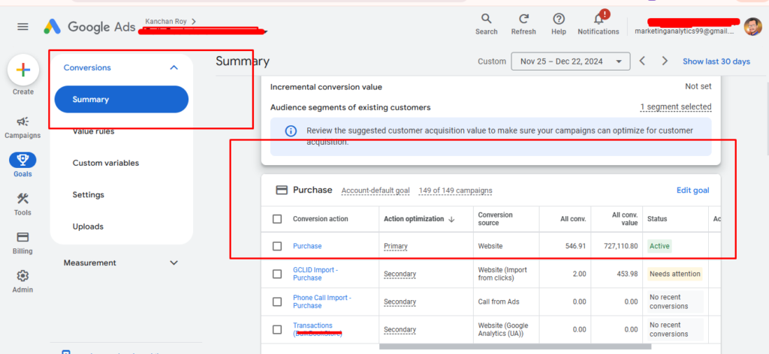
Task: Open Tools in the sidebar
Action: click(23, 204)
